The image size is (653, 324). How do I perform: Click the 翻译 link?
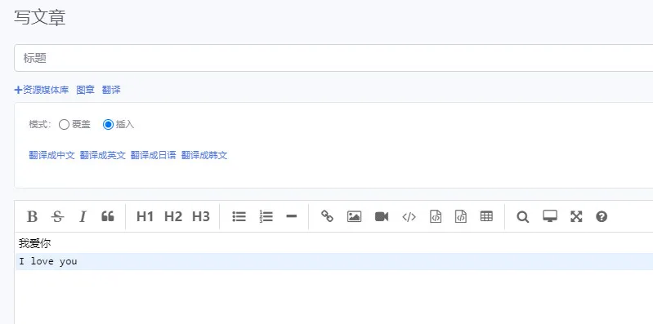pos(111,90)
